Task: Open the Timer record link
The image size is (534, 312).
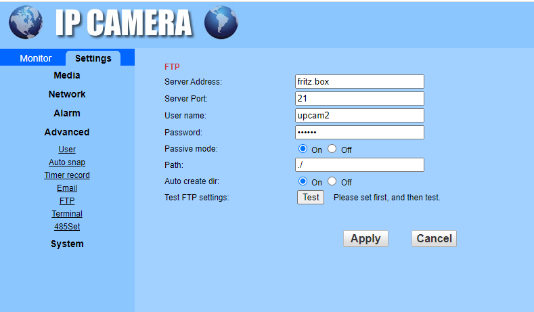Action: point(67,175)
